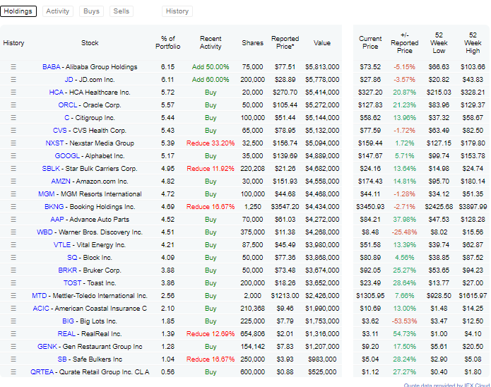This screenshot has width=491, height=387.
Task: Open history icon for Booking Holdings row
Action: pyautogui.click(x=13, y=206)
